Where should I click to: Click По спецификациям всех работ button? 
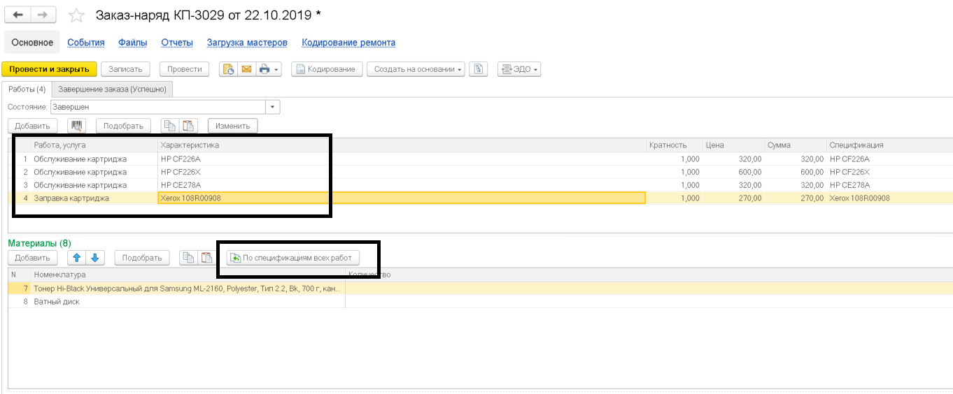[294, 258]
